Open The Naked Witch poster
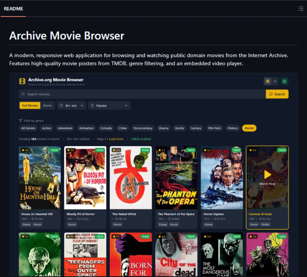 tap(131, 178)
